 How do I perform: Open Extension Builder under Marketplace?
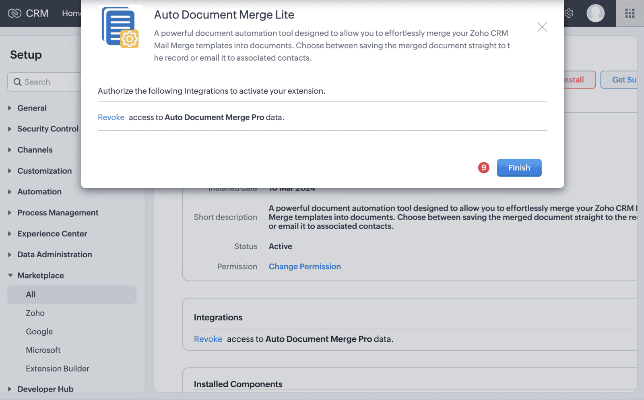point(58,369)
